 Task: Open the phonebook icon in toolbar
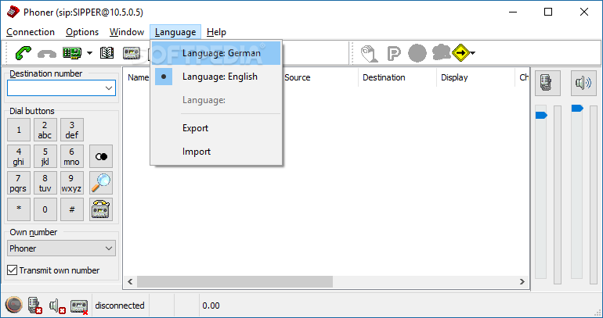pos(107,53)
